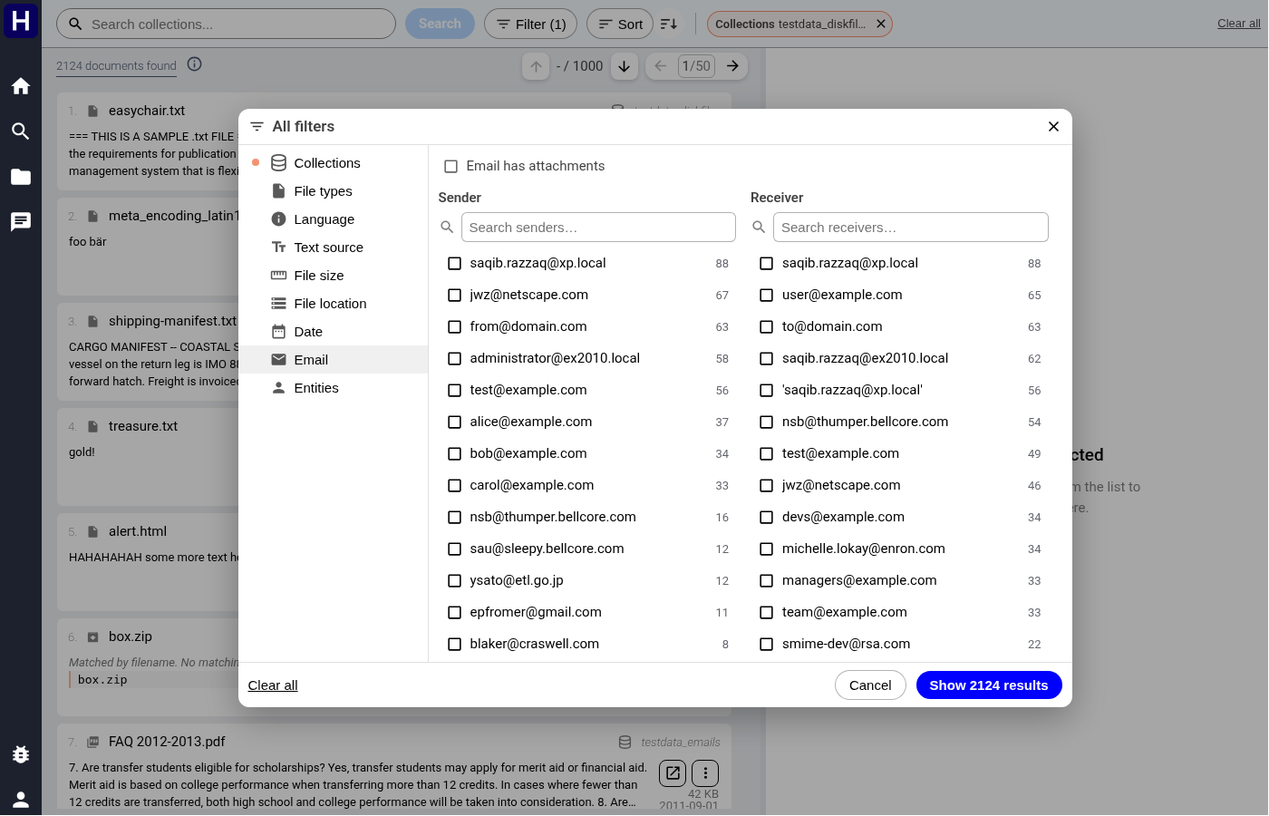Screen dimensions: 1269x816
Task: Select the Entities filter category
Action: (x=334, y=388)
